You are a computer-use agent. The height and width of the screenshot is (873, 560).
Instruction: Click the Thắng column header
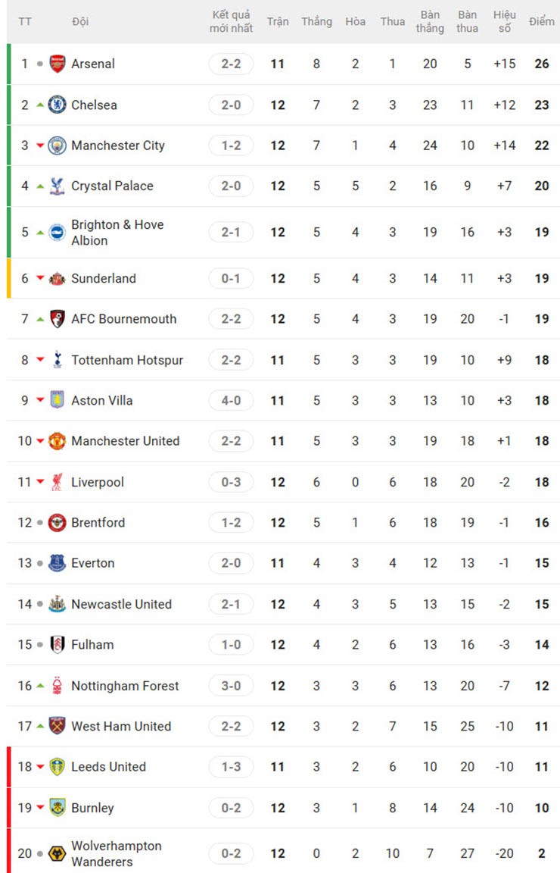pos(316,22)
